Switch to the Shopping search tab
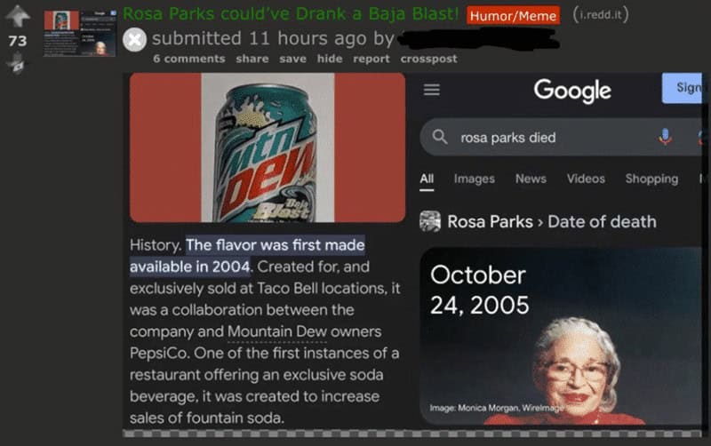The image size is (711, 446). pos(651,179)
